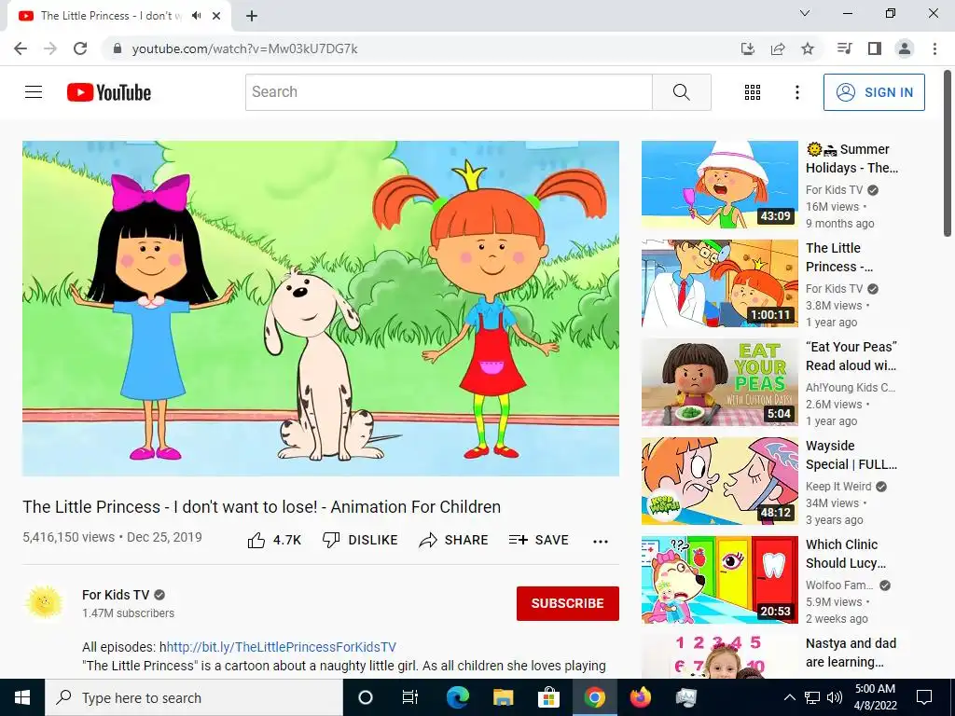The height and width of the screenshot is (716, 955).
Task: Click the video title text
Action: pos(262,507)
